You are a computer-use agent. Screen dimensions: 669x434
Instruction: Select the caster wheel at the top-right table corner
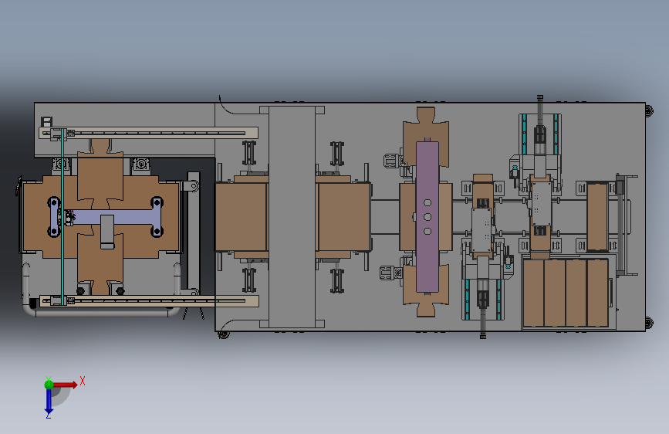(649, 111)
